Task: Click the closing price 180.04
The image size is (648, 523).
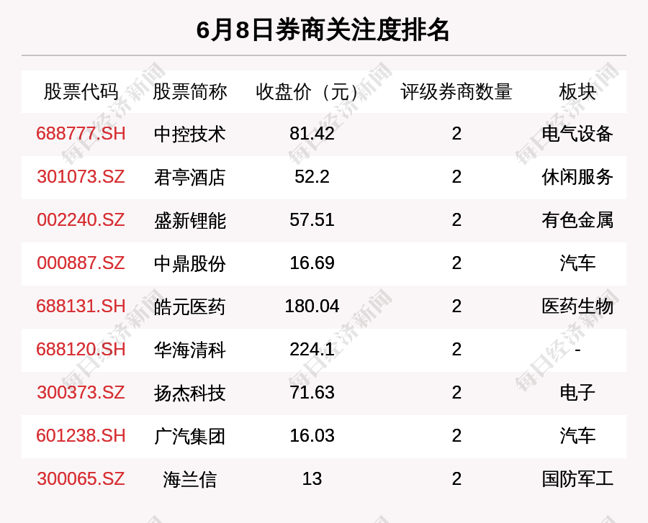Action: coord(312,306)
